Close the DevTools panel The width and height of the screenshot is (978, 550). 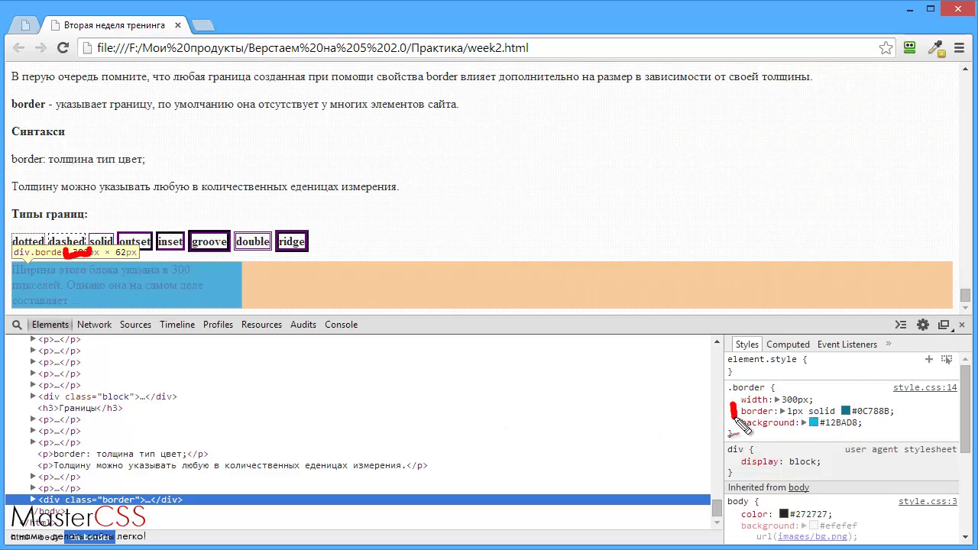pyautogui.click(x=962, y=325)
